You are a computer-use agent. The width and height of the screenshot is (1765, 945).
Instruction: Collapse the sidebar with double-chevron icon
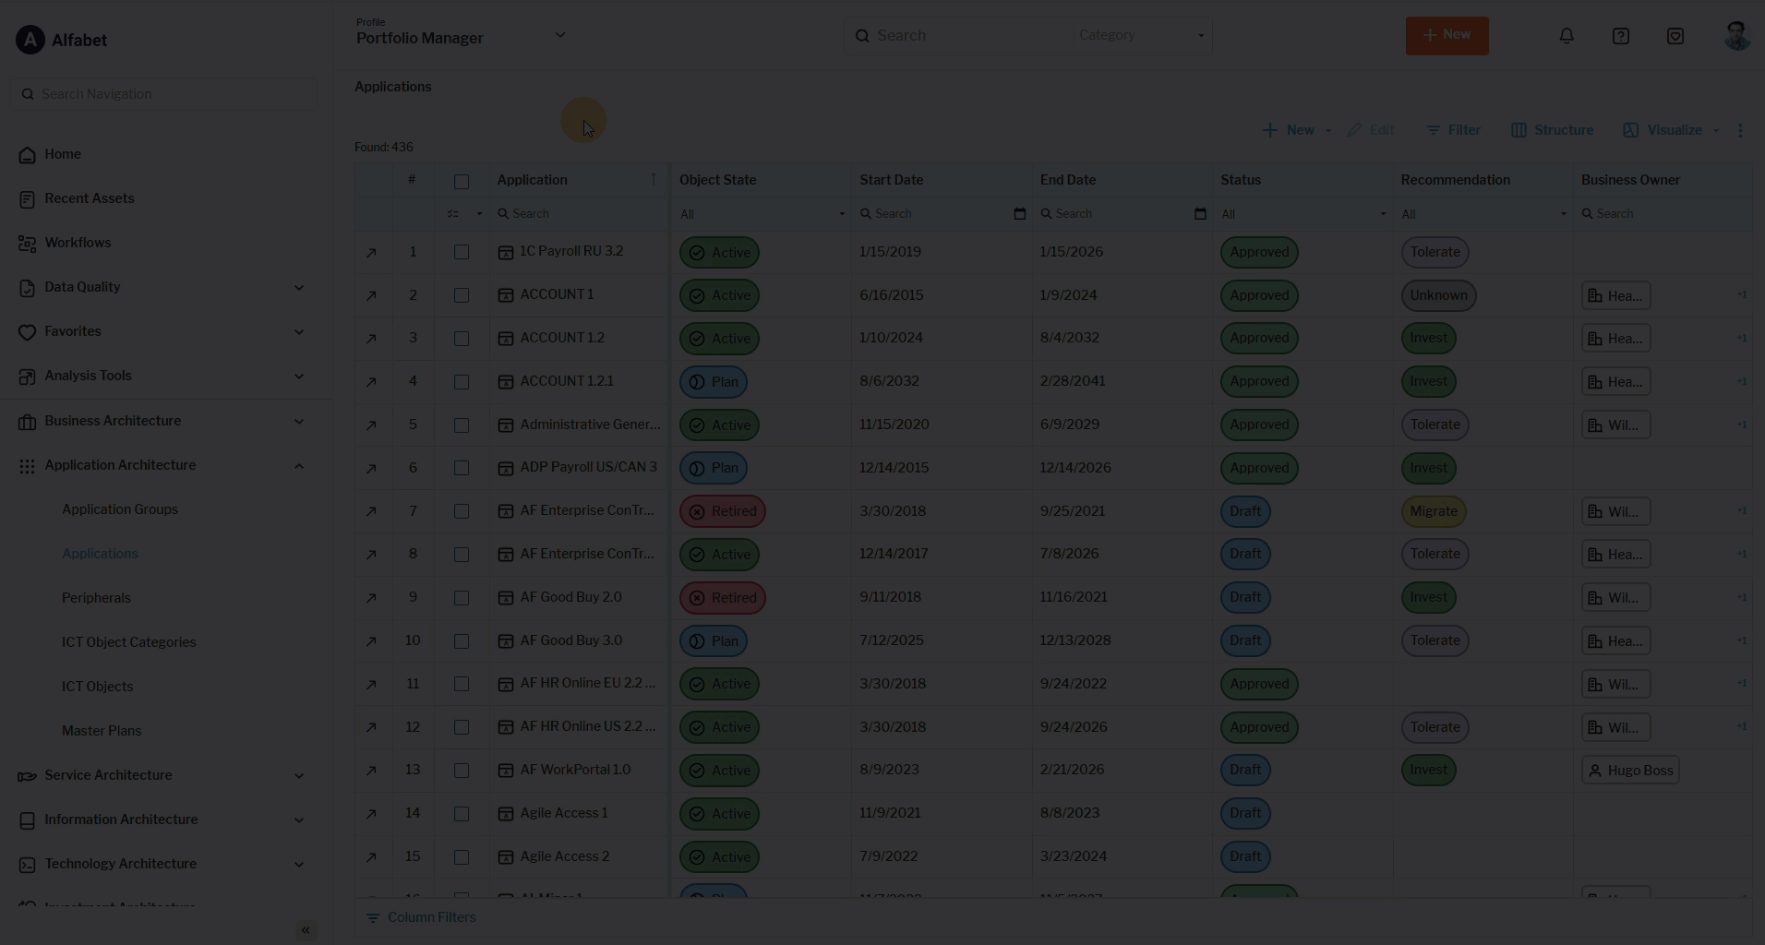tap(306, 930)
